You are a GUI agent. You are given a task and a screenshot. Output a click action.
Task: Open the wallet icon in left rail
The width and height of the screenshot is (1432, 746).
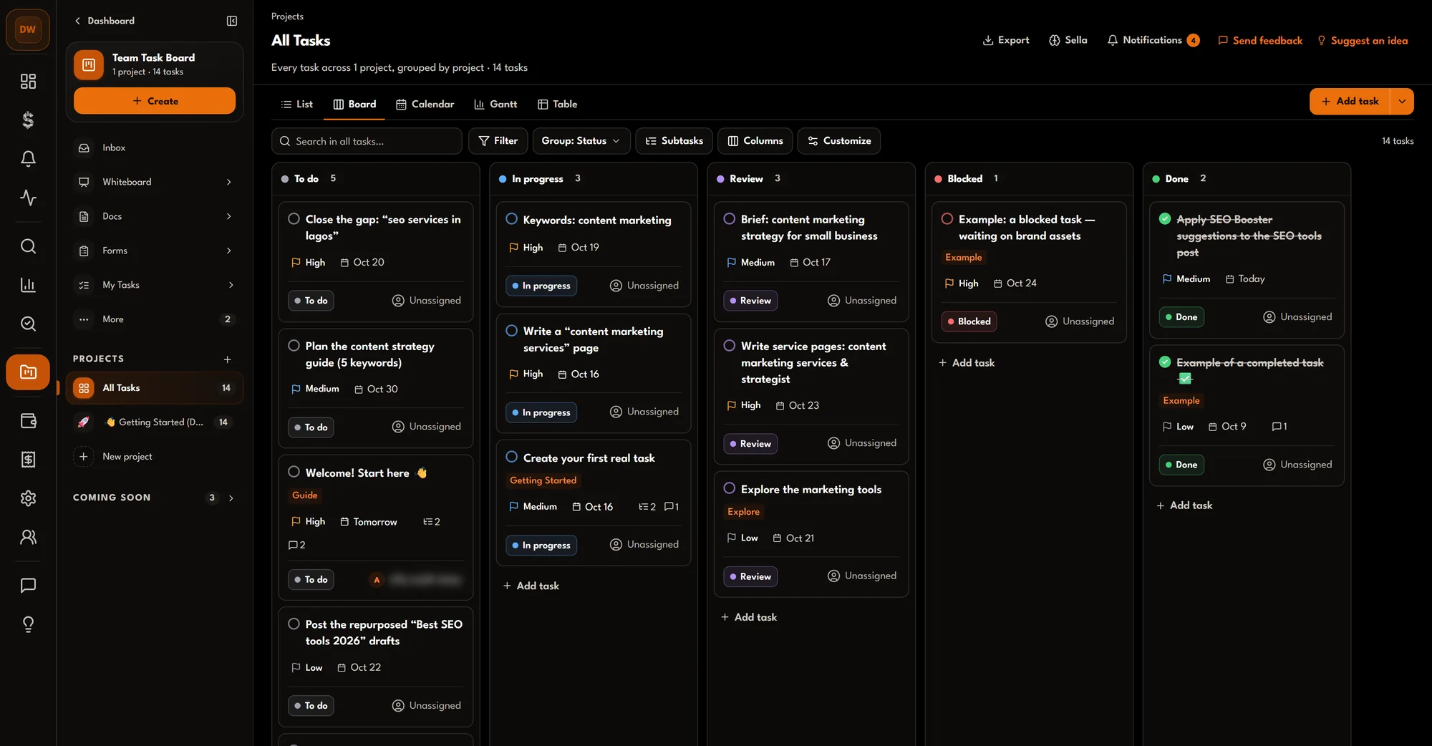point(28,420)
